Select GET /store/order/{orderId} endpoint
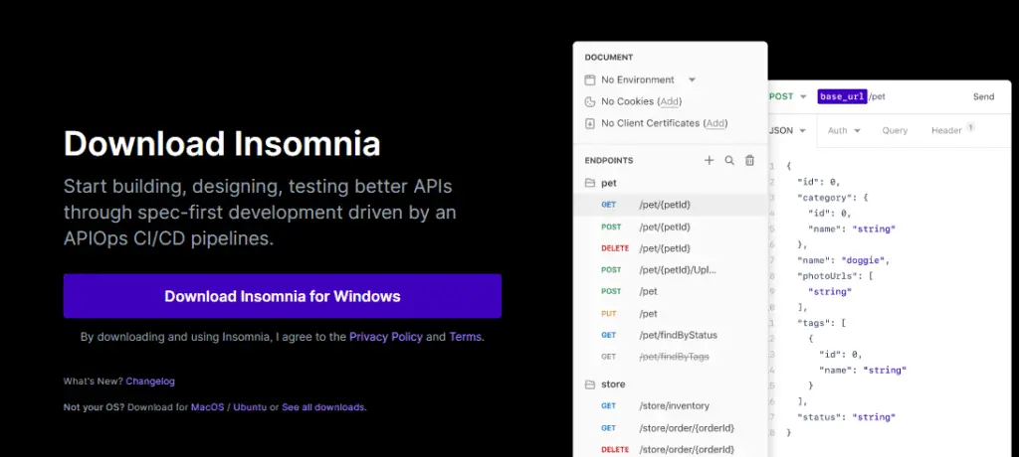Screen dimensions: 1019x457 click(x=670, y=428)
